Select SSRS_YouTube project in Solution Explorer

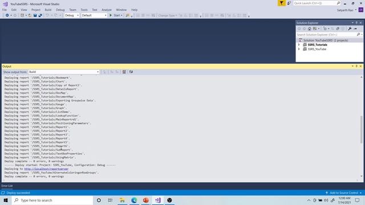[x=317, y=49]
